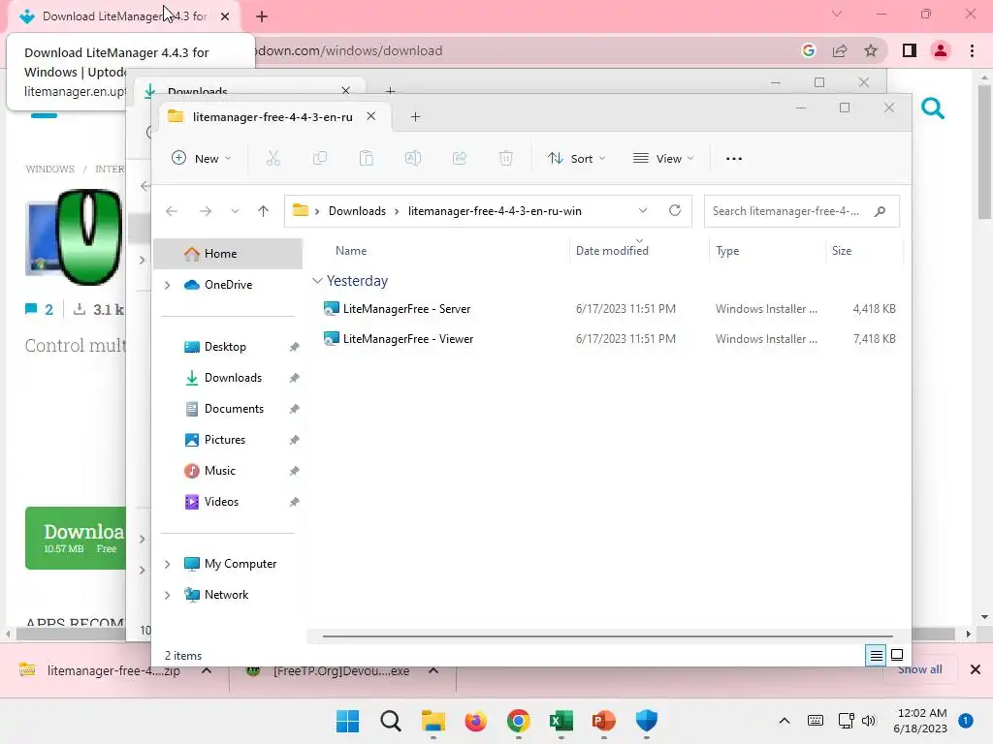Switch to large thumbnails view in Explorer status bar
This screenshot has width=993, height=744.
click(897, 656)
